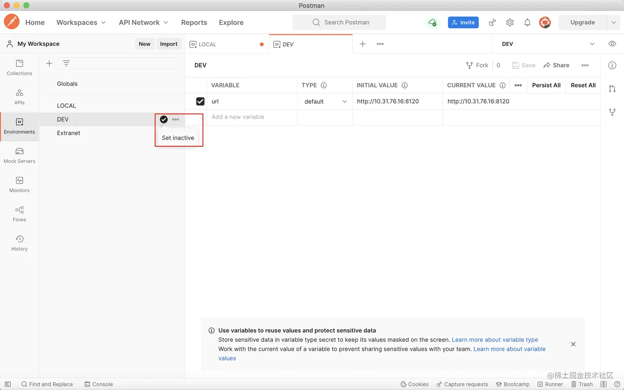The width and height of the screenshot is (624, 390).
Task: Open the APIs sidebar section
Action: [x=19, y=97]
